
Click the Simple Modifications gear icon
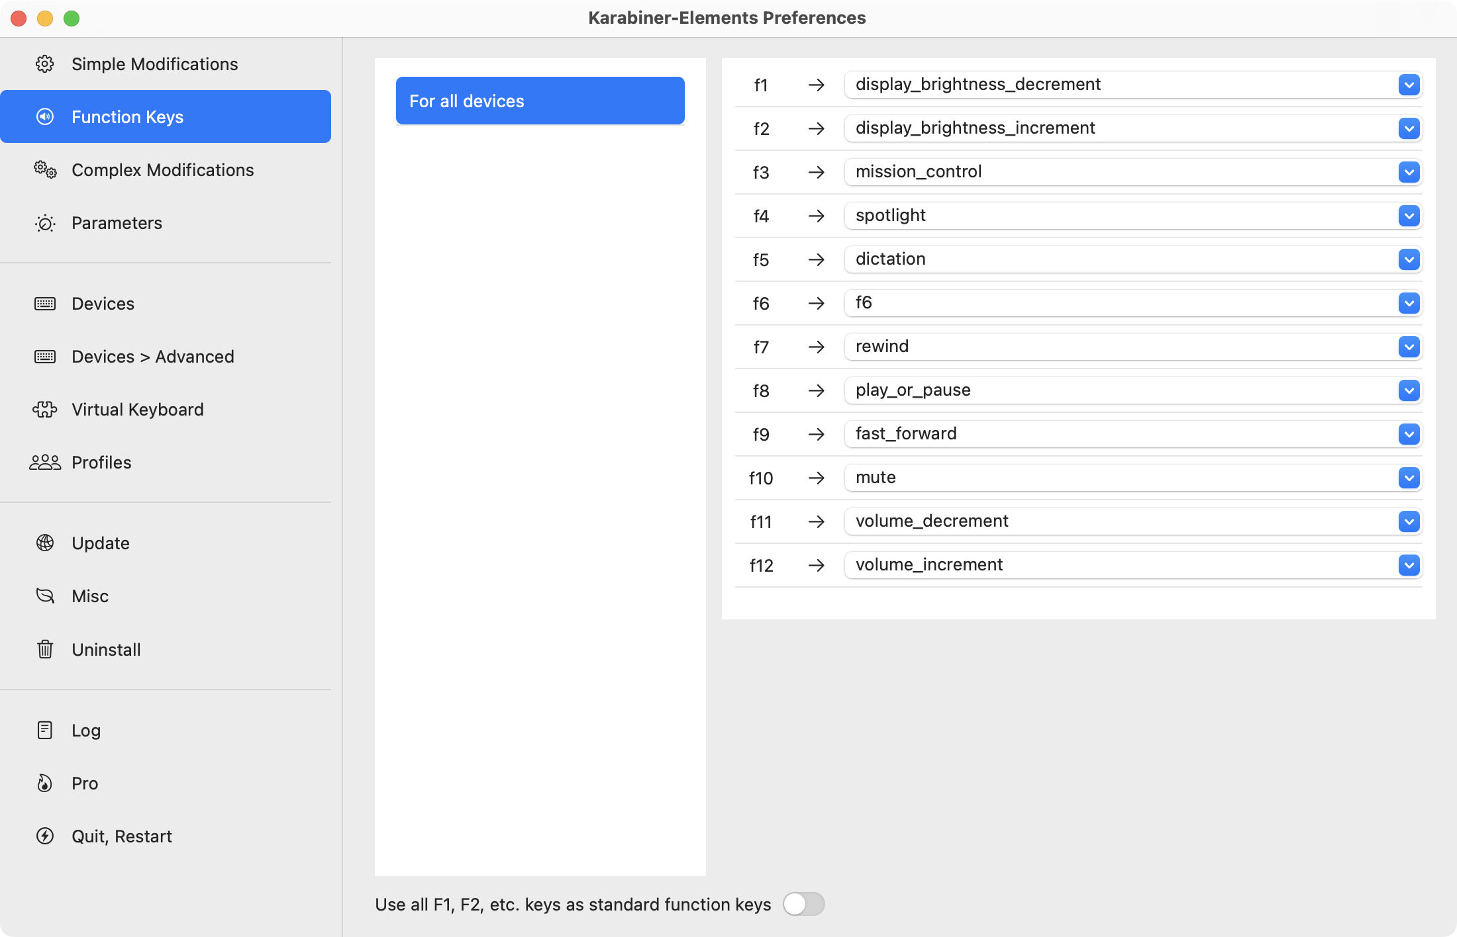45,64
